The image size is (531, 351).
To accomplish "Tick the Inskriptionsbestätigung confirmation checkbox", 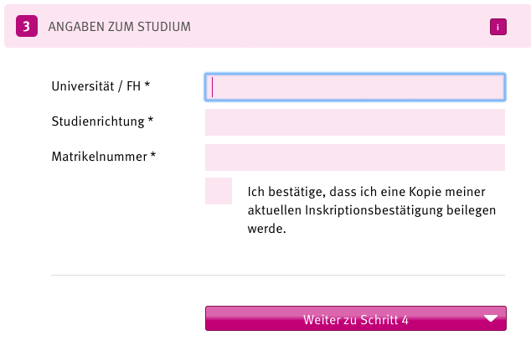I will 219,191.
